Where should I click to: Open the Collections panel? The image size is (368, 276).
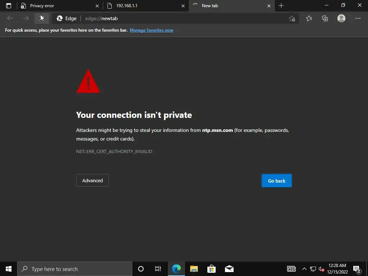[x=325, y=18]
